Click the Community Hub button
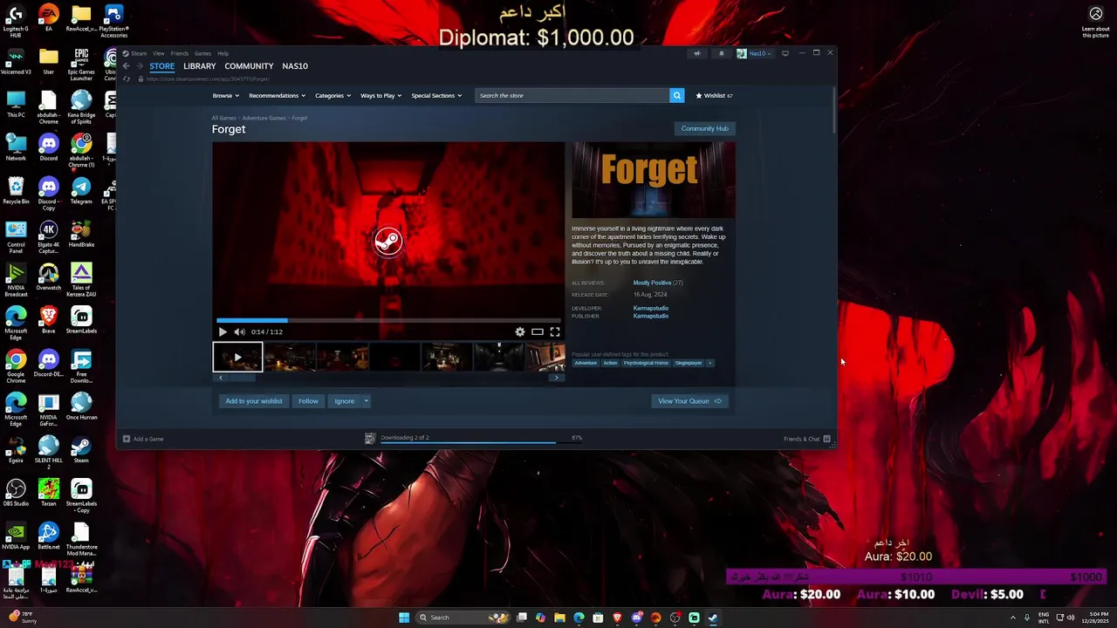The width and height of the screenshot is (1117, 628). point(704,128)
